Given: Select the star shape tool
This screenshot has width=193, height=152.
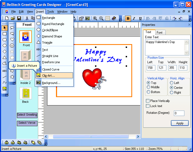Looking at the screenshot, I should pyautogui.click(x=12, y=52).
